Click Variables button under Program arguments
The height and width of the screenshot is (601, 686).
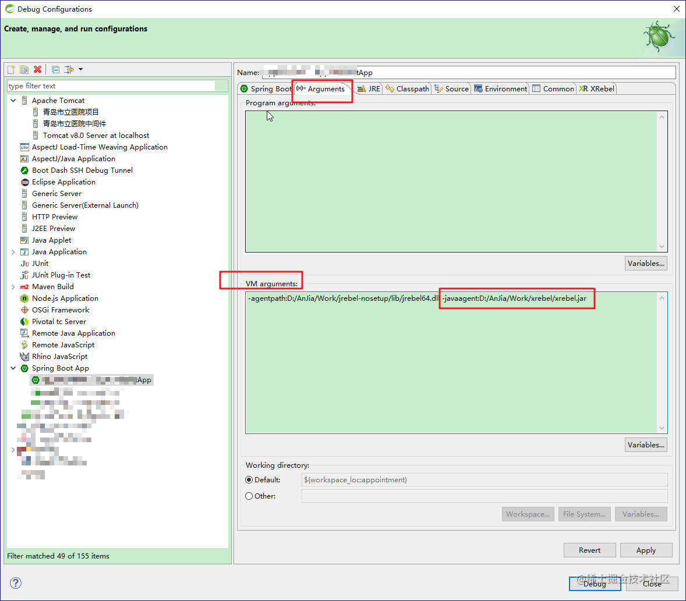pos(646,264)
